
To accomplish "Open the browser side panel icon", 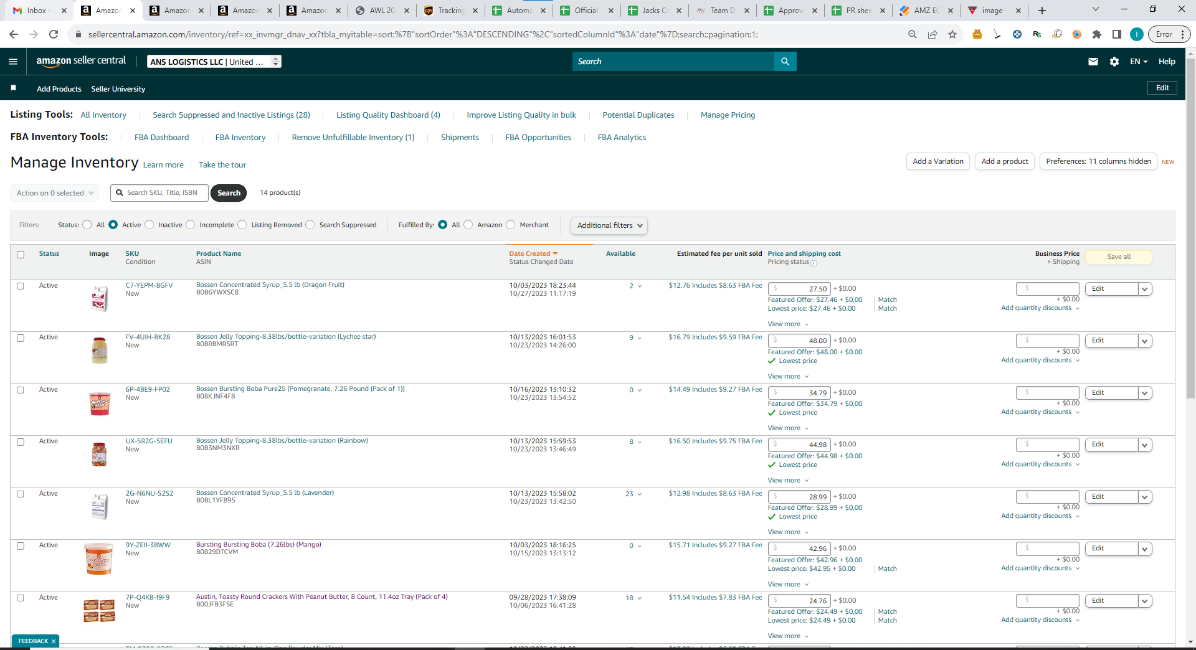I will pyautogui.click(x=1117, y=34).
